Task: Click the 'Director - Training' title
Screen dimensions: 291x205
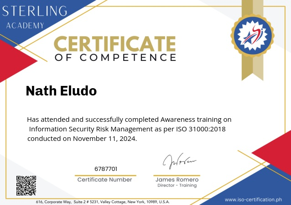Action: 177,185
